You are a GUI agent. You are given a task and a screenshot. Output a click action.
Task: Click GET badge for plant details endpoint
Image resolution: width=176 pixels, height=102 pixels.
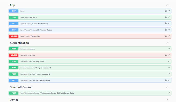(14, 24)
